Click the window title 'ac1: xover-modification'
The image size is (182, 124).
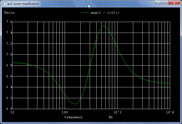click(23, 4)
